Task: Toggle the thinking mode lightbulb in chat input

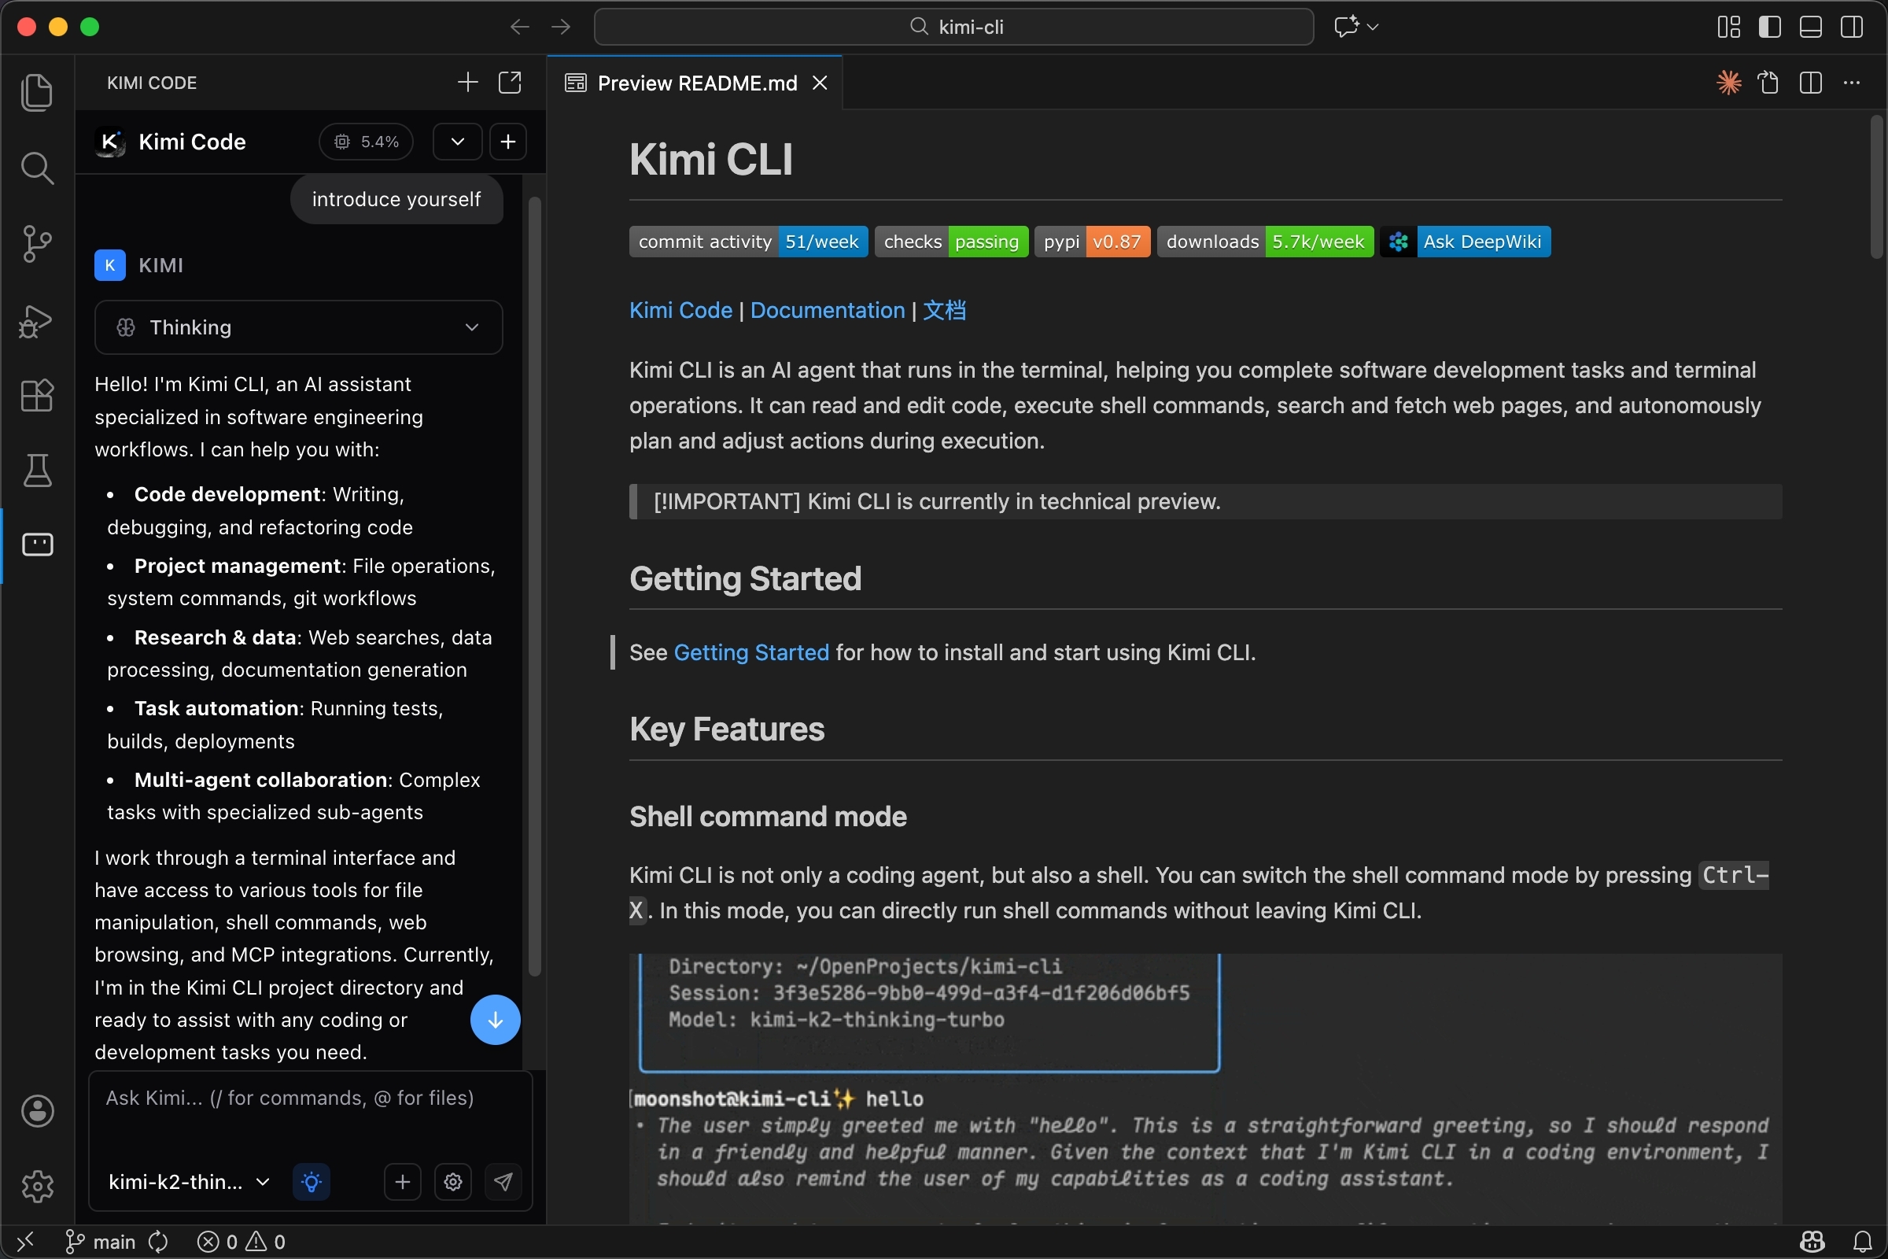Action: (312, 1182)
